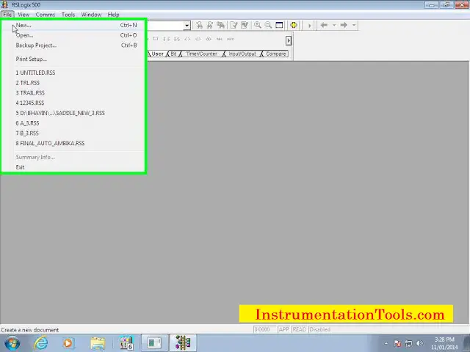470x352 pixels.
Task: Click the second find-next binoculars icon
Action: [x=210, y=25]
